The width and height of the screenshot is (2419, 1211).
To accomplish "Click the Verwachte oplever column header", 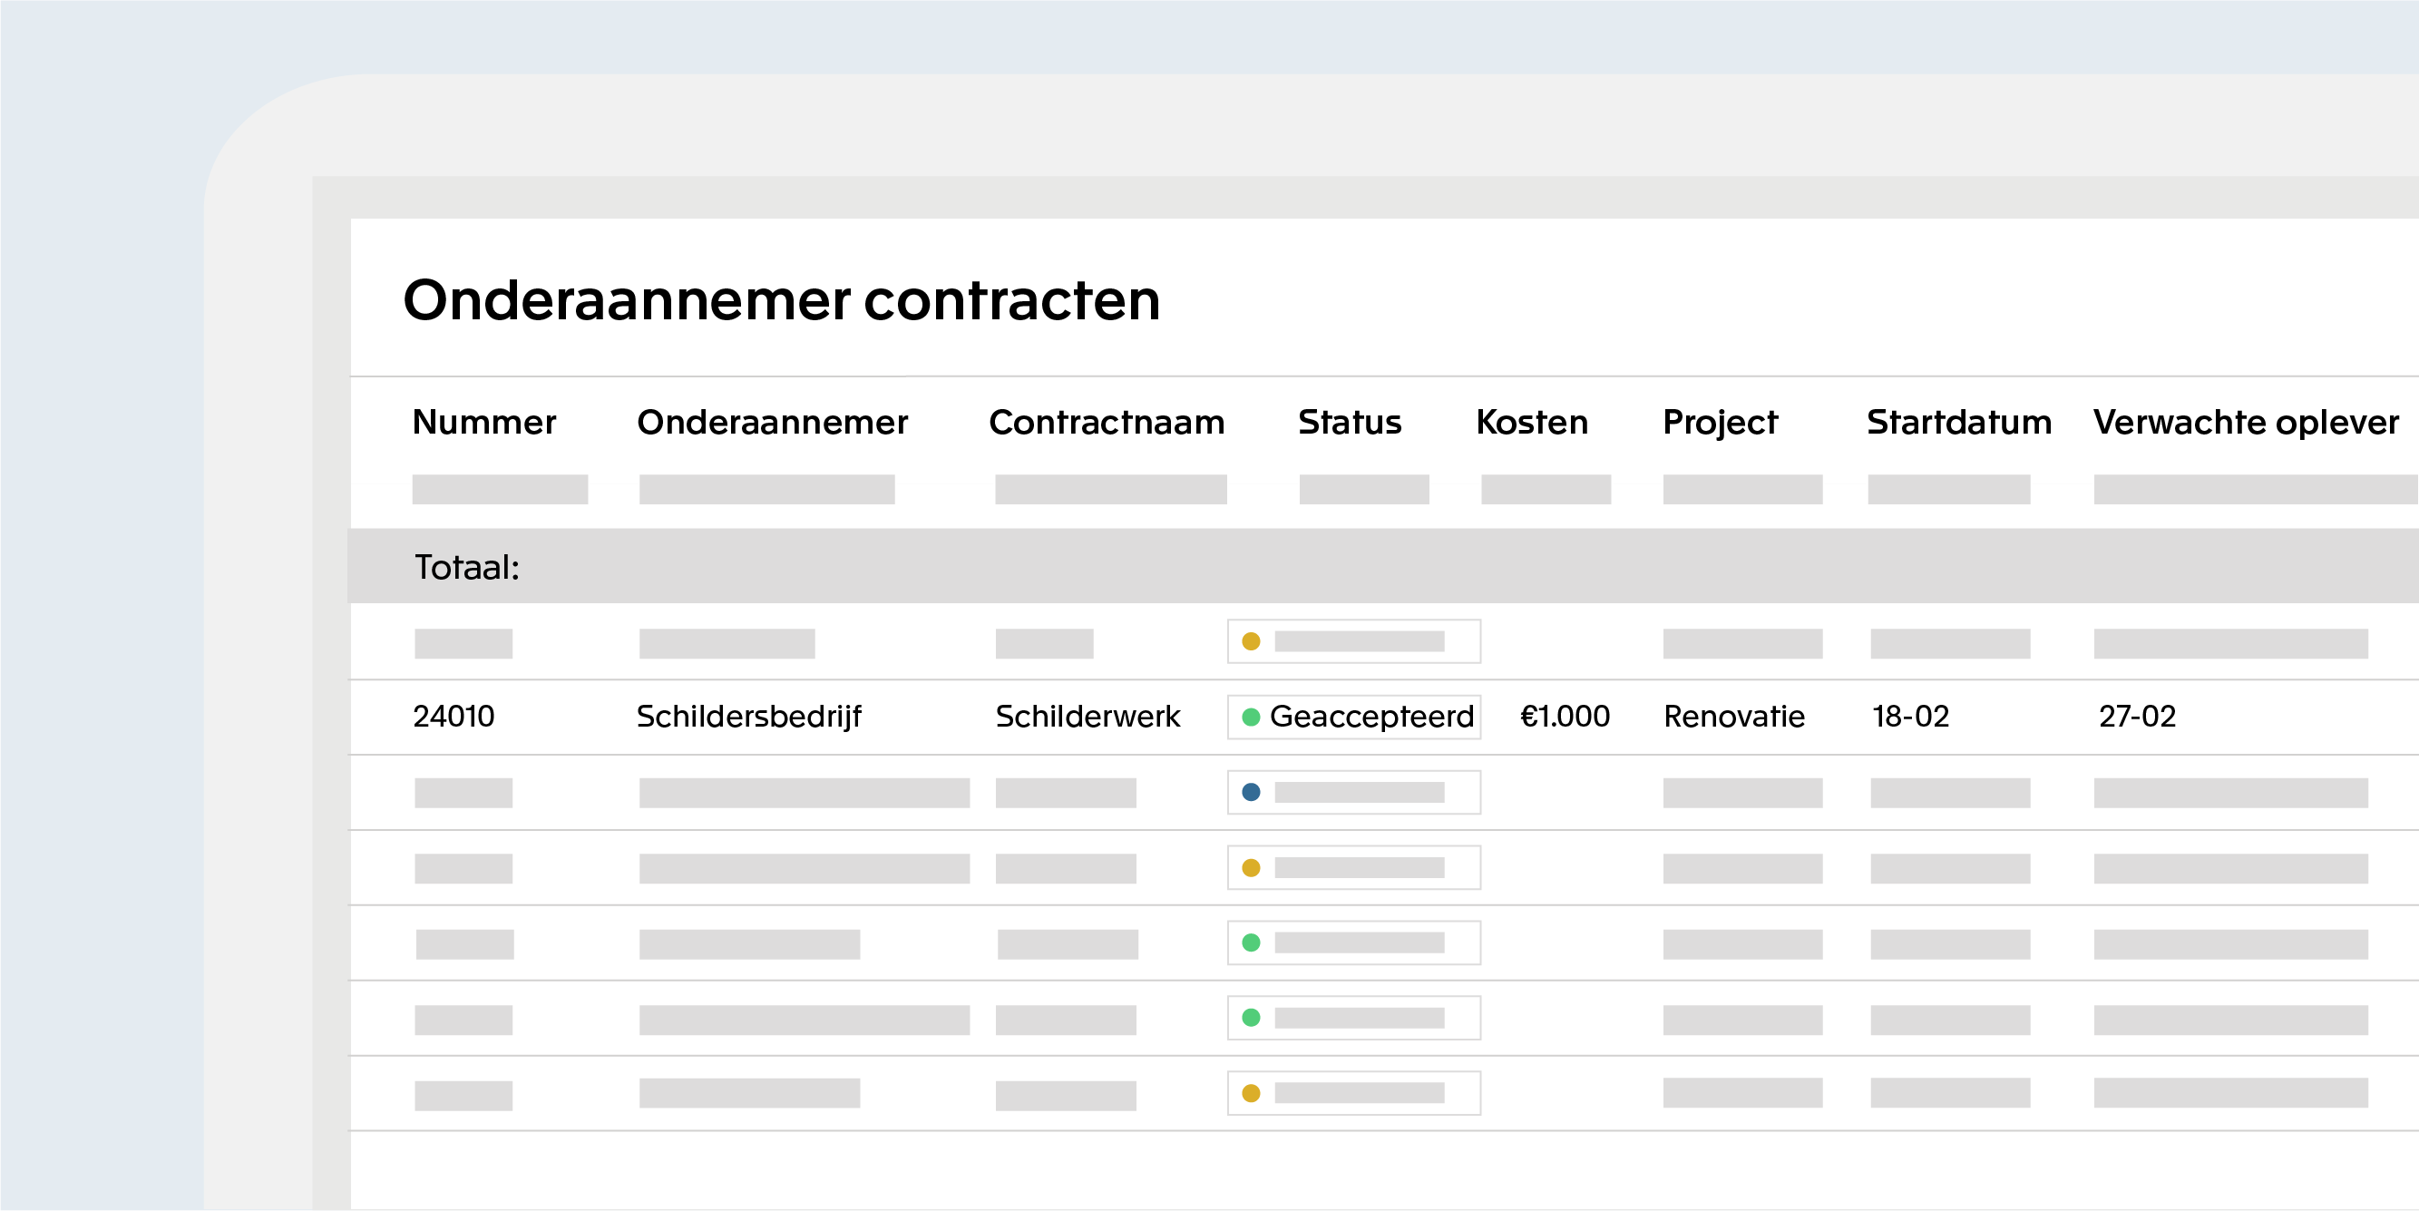I will click(2245, 422).
